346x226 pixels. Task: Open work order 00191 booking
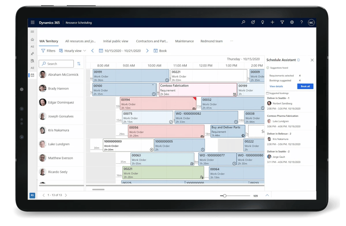coord(131,76)
